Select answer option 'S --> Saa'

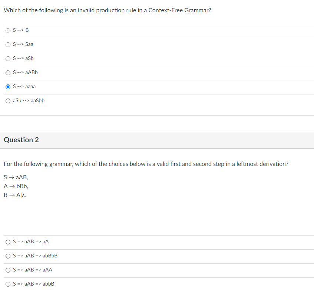tap(8, 44)
